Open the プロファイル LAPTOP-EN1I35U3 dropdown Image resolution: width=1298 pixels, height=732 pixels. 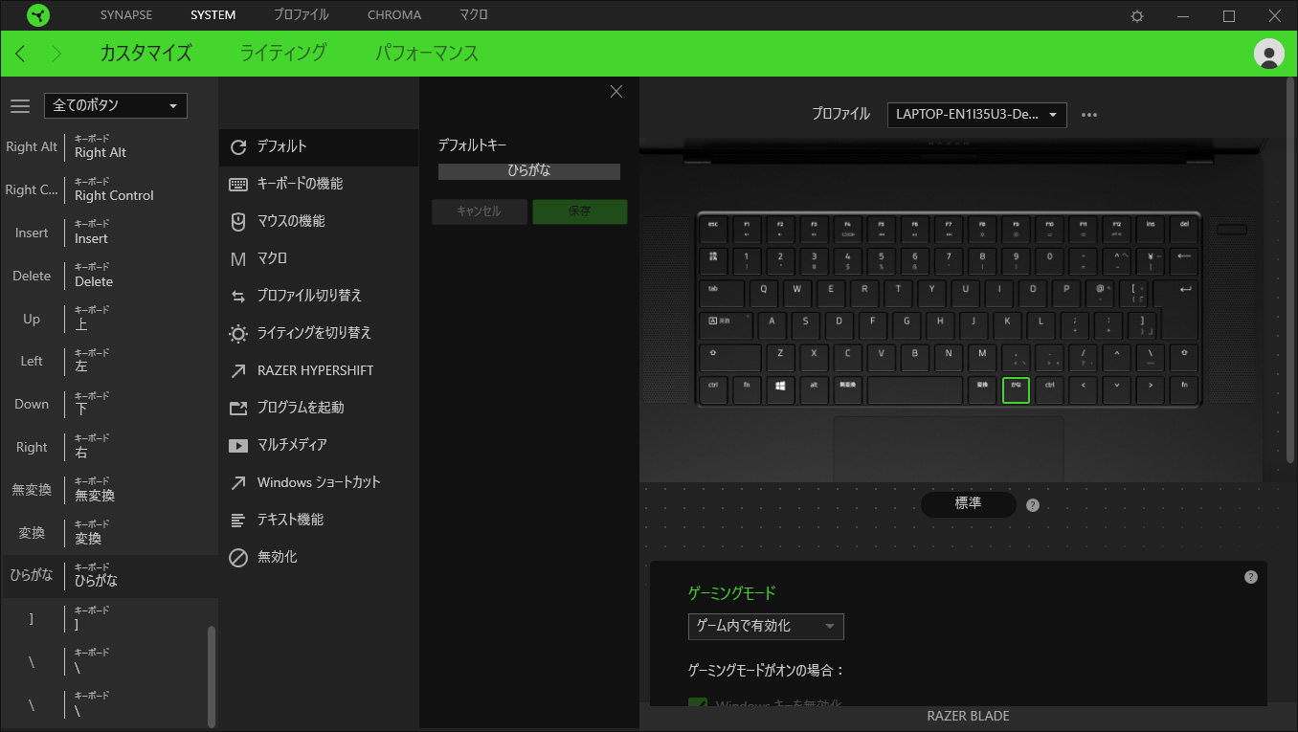pyautogui.click(x=977, y=115)
